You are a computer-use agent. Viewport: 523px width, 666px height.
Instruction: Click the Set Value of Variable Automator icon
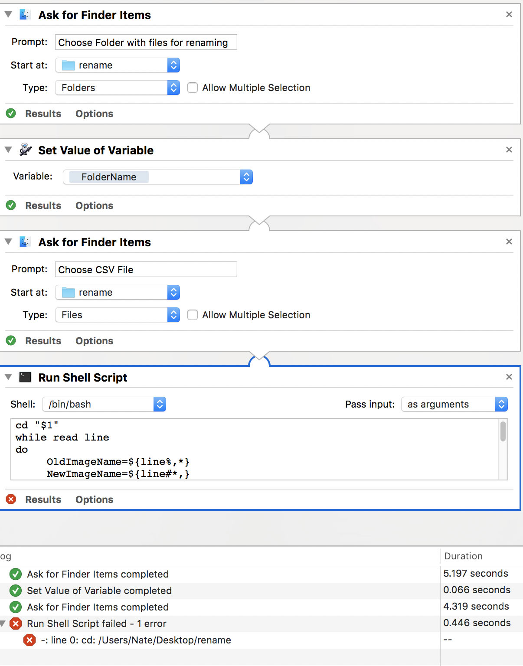pyautogui.click(x=26, y=150)
